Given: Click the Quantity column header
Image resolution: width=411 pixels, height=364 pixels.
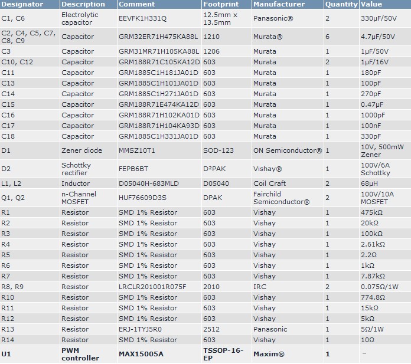Looking at the screenshot, I should (x=341, y=4).
